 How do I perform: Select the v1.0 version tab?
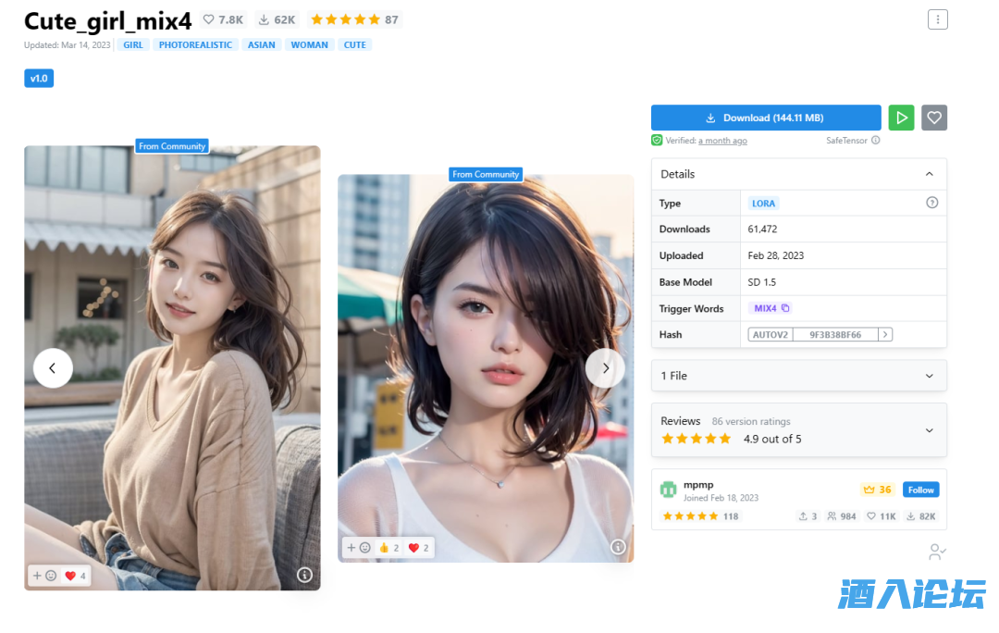[x=39, y=79]
